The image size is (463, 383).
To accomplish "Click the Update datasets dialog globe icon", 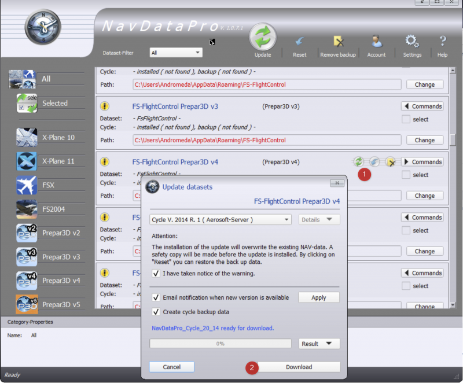I will 152,187.
